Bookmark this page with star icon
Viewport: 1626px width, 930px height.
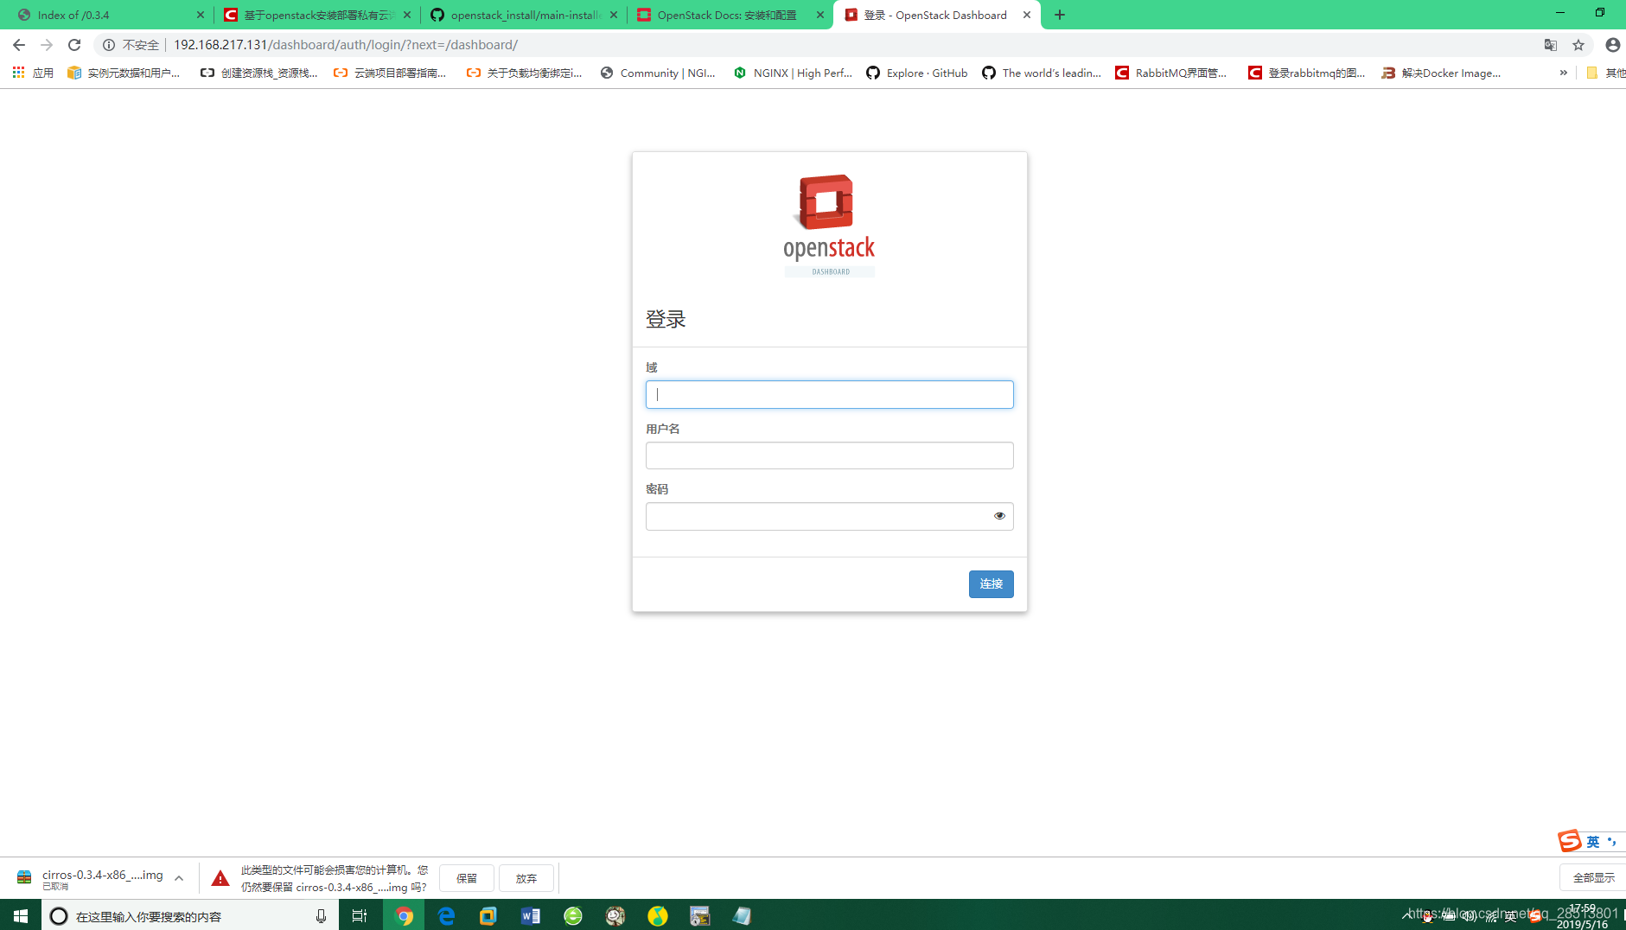point(1578,45)
